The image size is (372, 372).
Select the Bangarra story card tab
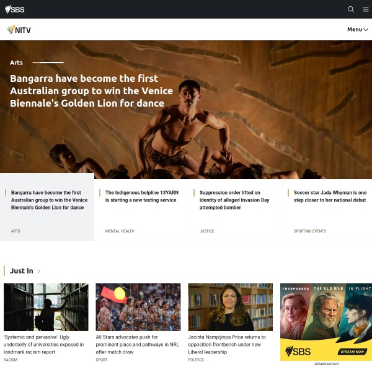[47, 207]
